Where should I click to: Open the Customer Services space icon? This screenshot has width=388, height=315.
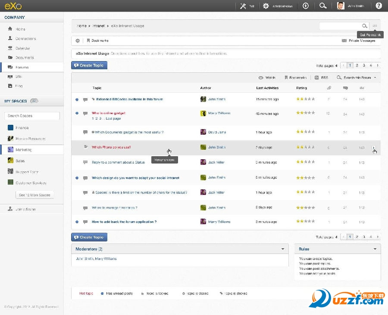coord(10,182)
